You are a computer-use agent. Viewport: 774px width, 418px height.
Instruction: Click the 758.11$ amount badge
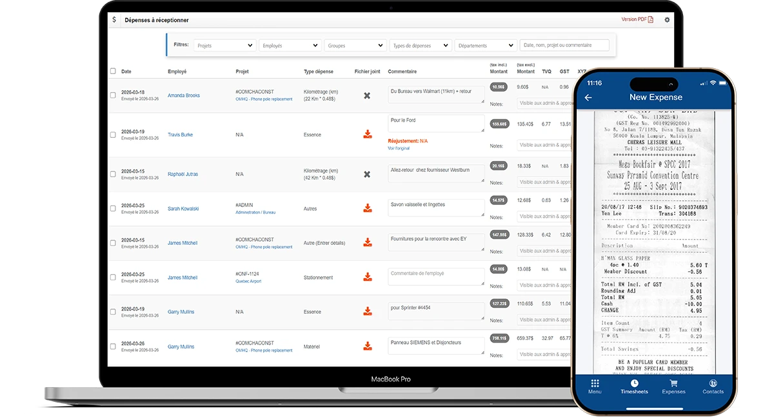tap(499, 337)
